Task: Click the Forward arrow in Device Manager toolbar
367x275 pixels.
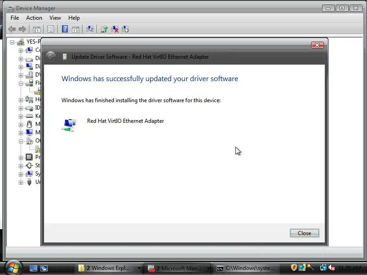Action: point(22,29)
